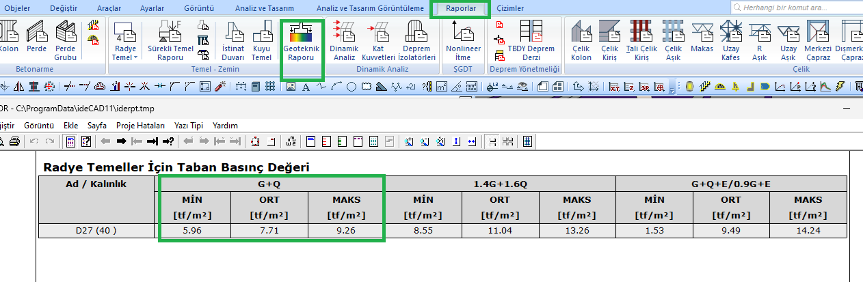Click the command search field
Image resolution: width=863 pixels, height=282 pixels.
pyautogui.click(x=796, y=8)
